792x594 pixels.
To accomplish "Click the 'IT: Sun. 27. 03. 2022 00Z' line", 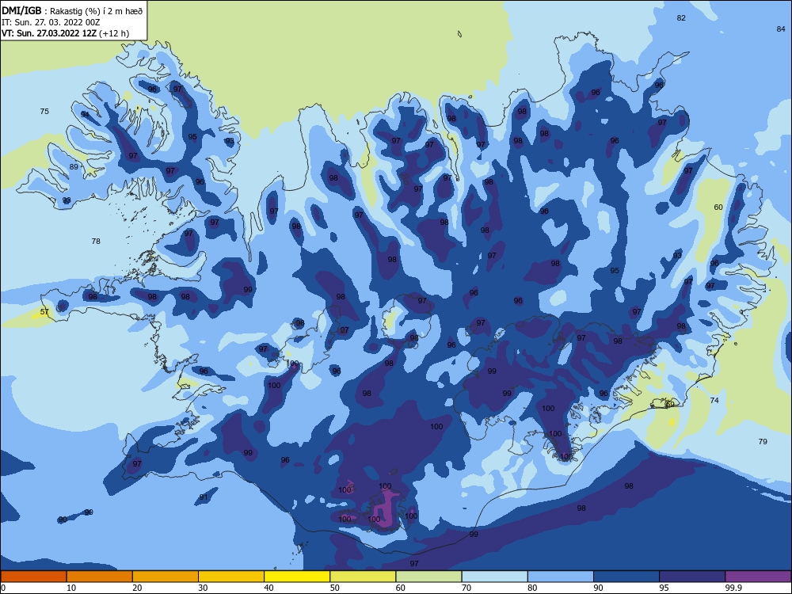I will point(51,22).
